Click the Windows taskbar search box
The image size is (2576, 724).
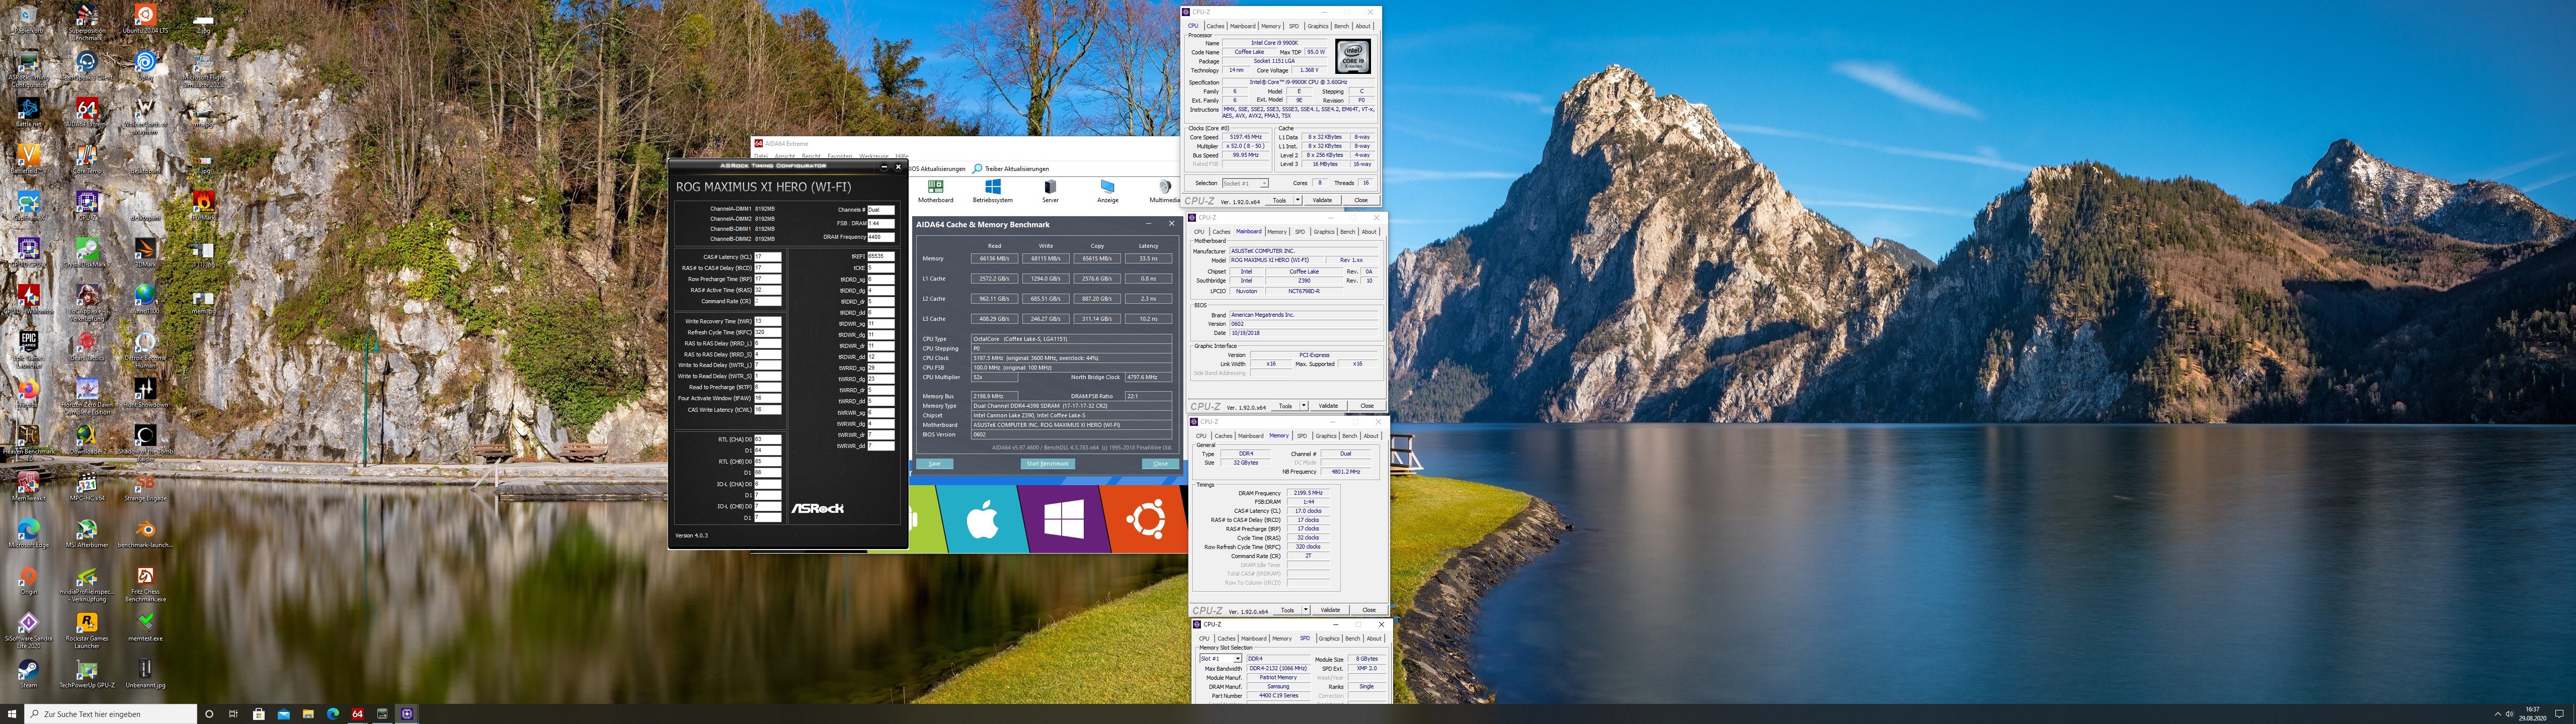[110, 714]
